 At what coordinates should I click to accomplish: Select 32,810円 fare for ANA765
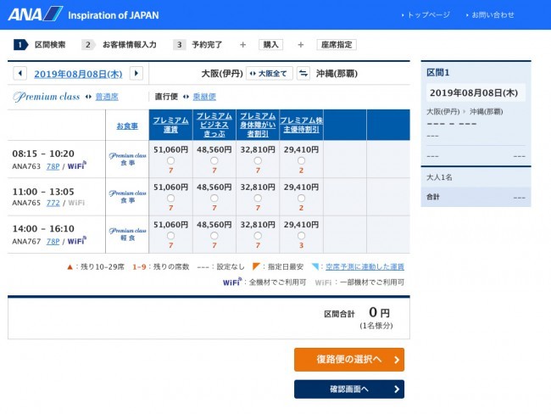[x=258, y=199]
